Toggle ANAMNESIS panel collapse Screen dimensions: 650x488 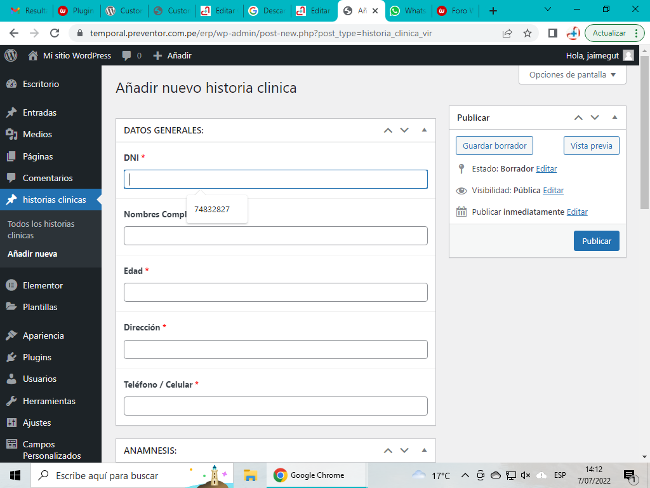(x=424, y=451)
